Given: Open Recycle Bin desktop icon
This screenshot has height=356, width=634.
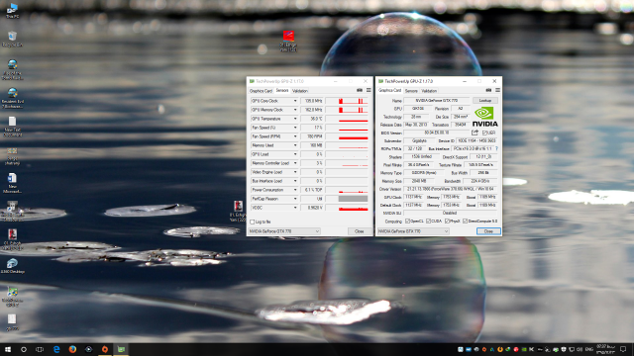Looking at the screenshot, I should pyautogui.click(x=12, y=39).
